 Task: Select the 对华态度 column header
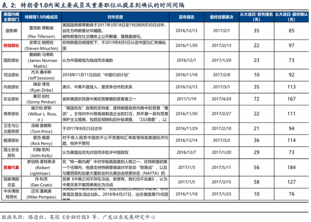[115, 17]
